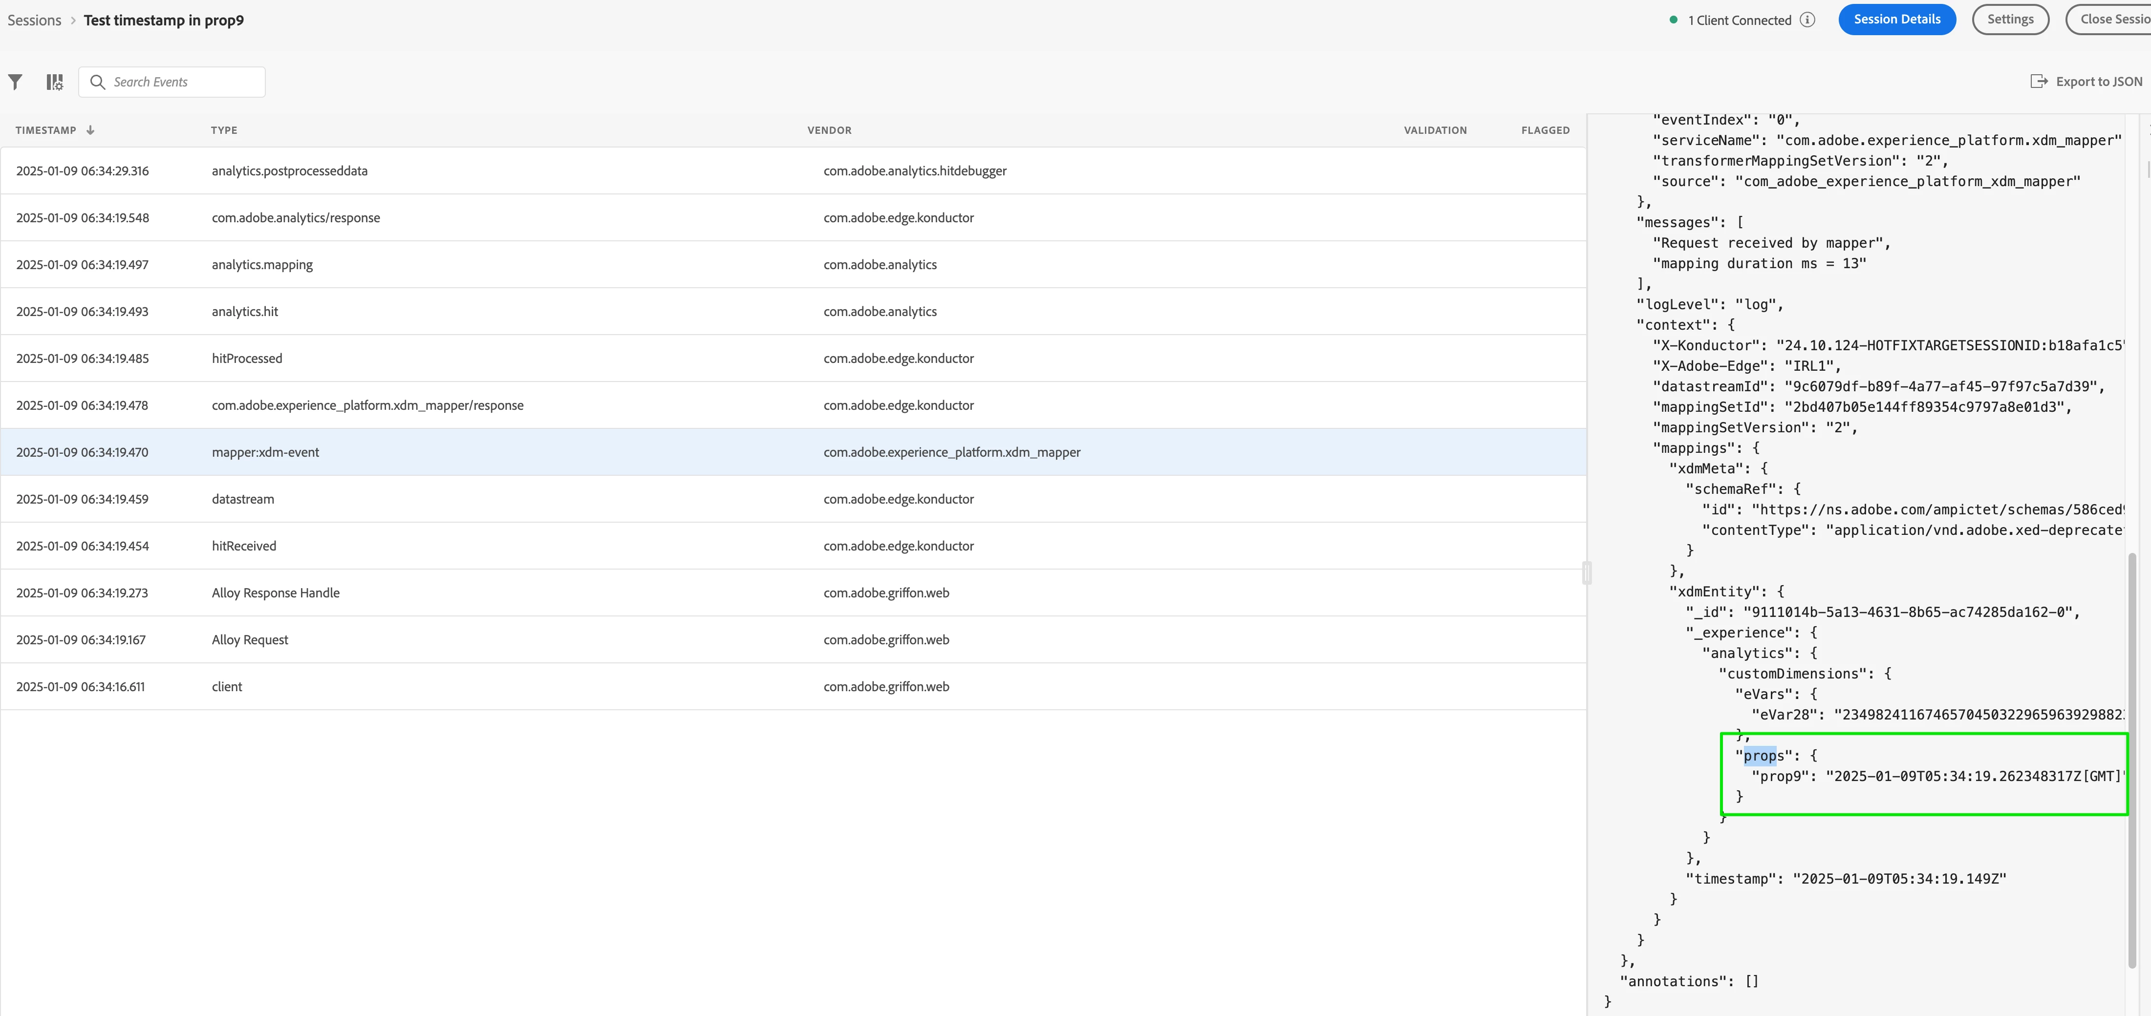Image resolution: width=2151 pixels, height=1016 pixels.
Task: Click the green client connected status dot
Action: click(x=1673, y=20)
